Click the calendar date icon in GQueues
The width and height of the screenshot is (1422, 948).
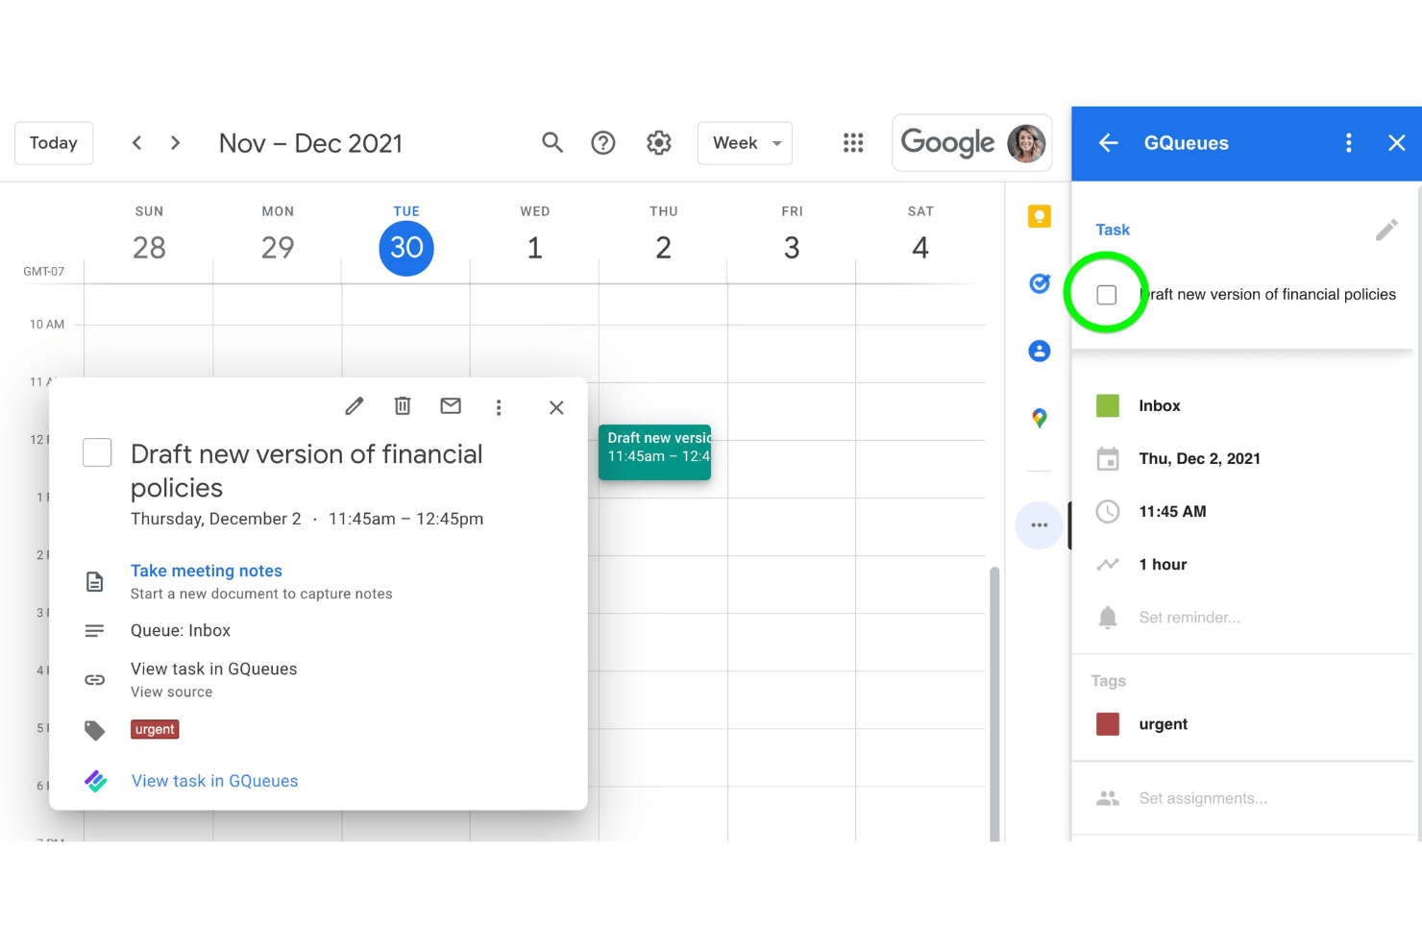[1108, 459]
